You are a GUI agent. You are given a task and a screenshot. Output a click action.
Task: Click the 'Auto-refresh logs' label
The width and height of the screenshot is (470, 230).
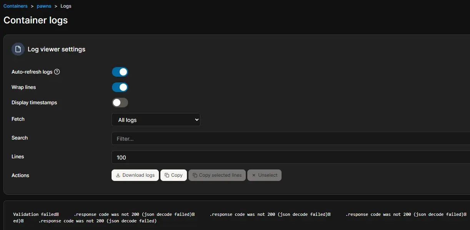click(32, 72)
